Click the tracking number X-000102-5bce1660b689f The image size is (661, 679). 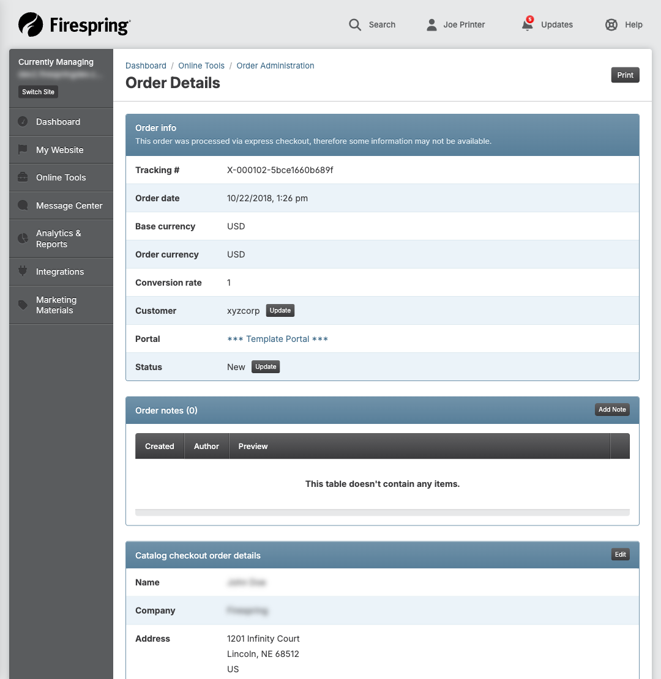click(280, 170)
